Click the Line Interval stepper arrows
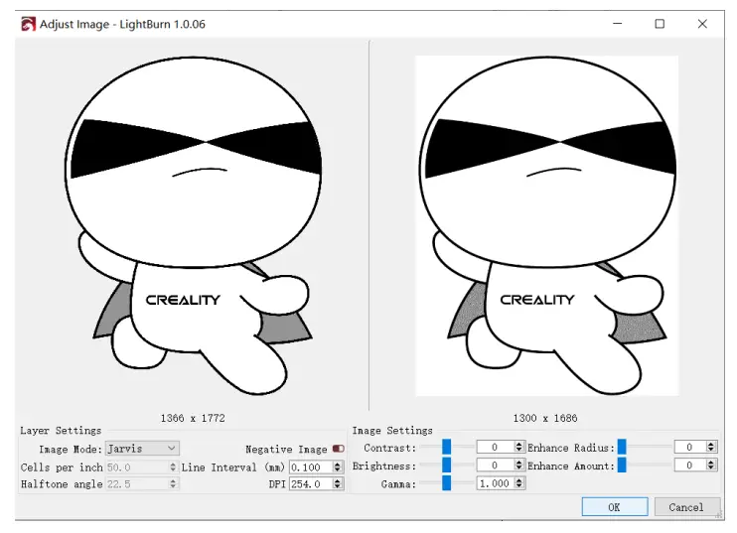737x533 pixels. 339,466
